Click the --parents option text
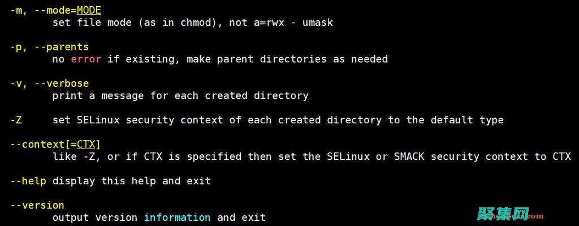The width and height of the screenshot is (579, 226). point(62,47)
